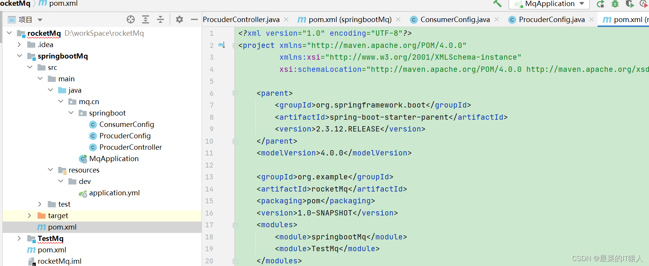Viewport: 649px width, 266px height.
Task: Expand the target folder
Action: tap(30, 215)
